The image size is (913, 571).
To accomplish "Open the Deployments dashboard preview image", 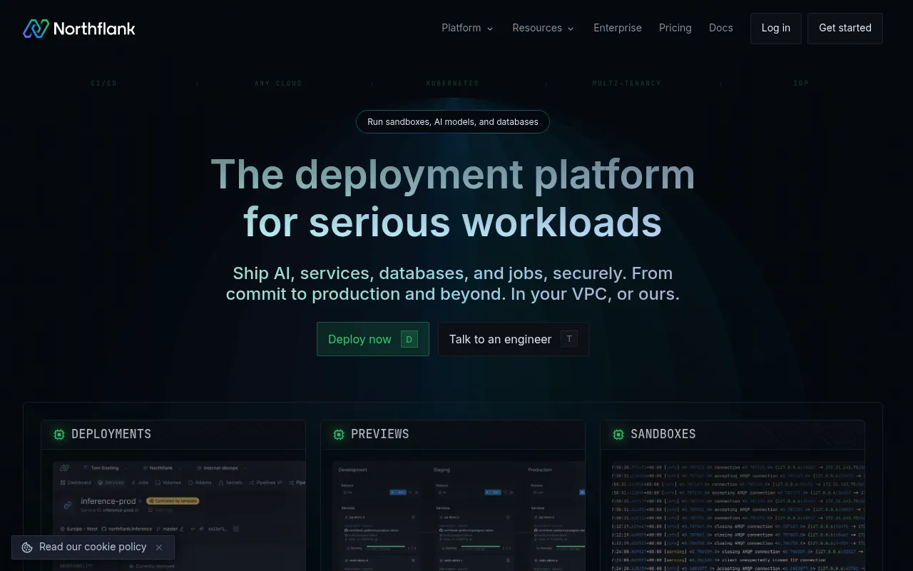I will pyautogui.click(x=179, y=516).
